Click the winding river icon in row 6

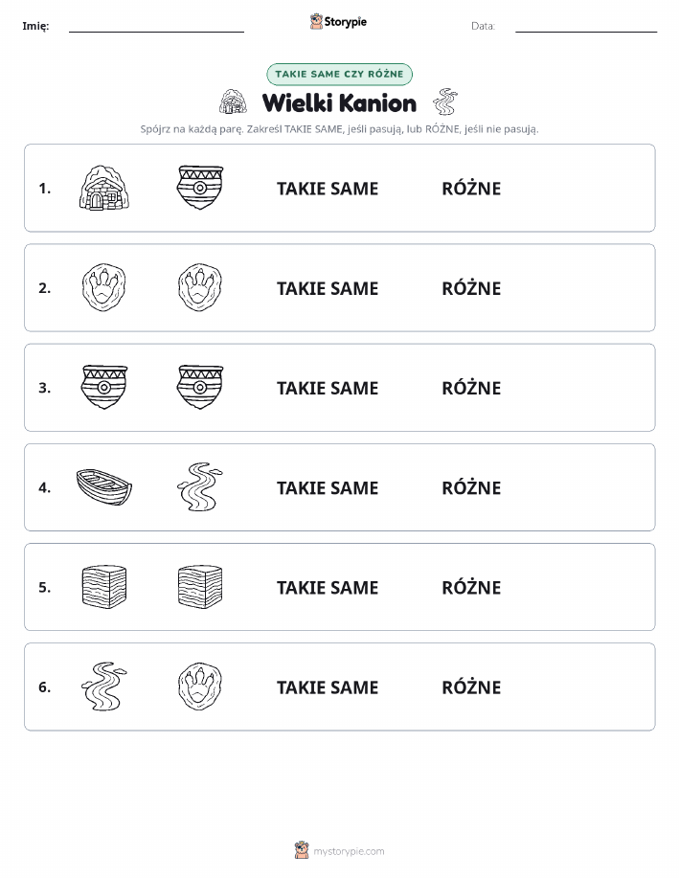coord(104,687)
